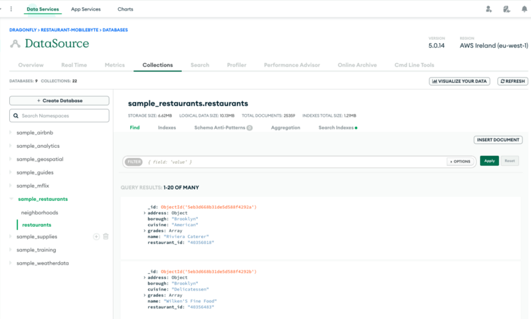Open the filter Options dropdown
Screen dimensions: 531x319
coord(461,161)
